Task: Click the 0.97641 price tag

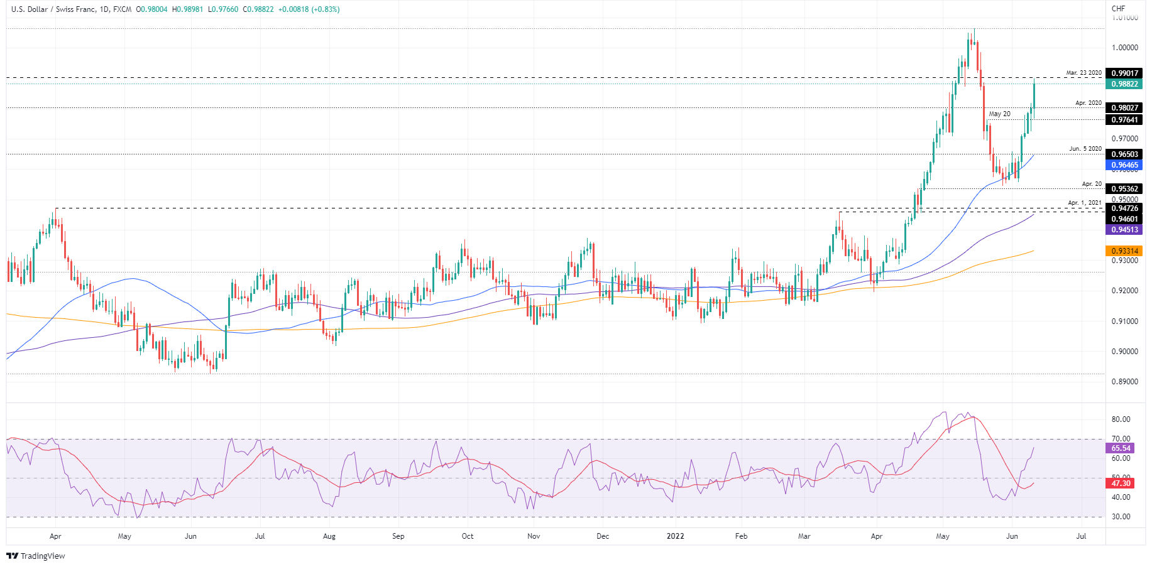Action: point(1124,120)
